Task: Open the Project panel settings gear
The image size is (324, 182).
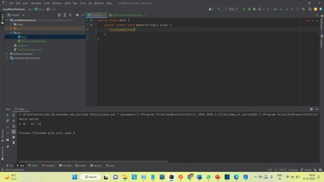Action: tap(77, 15)
